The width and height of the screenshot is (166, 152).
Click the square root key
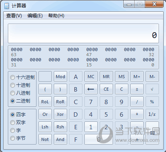[x=152, y=89]
